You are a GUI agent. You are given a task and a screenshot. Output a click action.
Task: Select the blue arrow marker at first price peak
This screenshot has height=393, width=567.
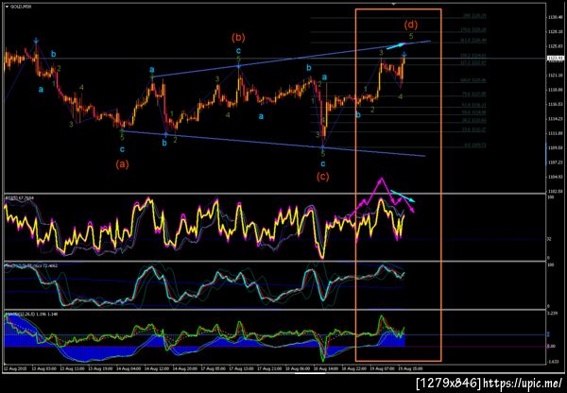click(x=36, y=41)
